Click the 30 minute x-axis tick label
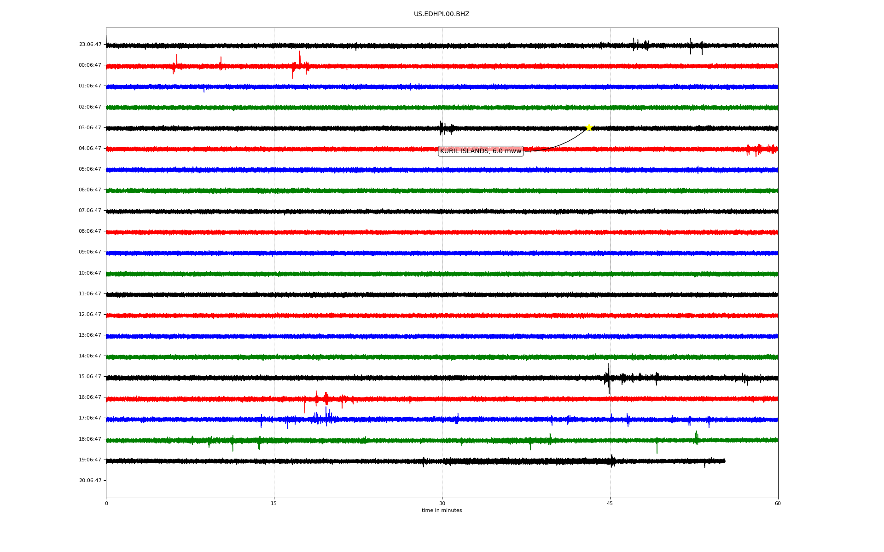The height and width of the screenshot is (552, 884). (x=442, y=504)
